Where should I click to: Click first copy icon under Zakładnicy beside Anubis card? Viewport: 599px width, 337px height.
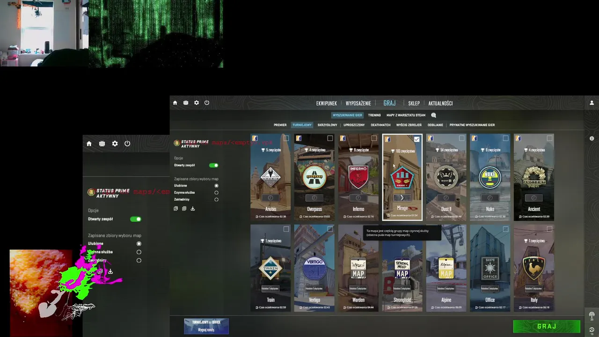click(x=175, y=209)
